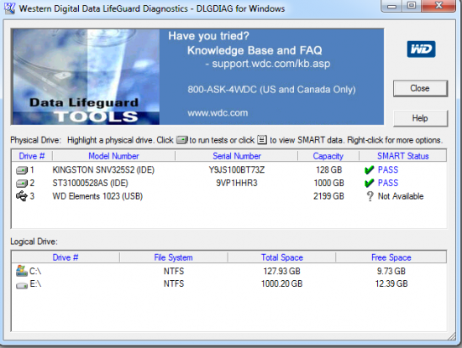This screenshot has height=348, width=462.
Task: Open the Help button
Action: pyautogui.click(x=421, y=118)
